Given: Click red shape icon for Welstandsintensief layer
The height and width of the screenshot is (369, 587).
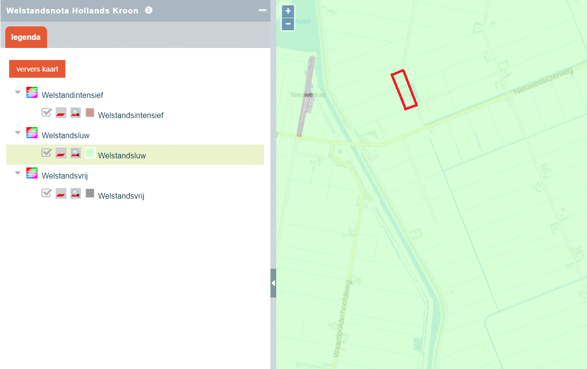Looking at the screenshot, I should pos(61,113).
